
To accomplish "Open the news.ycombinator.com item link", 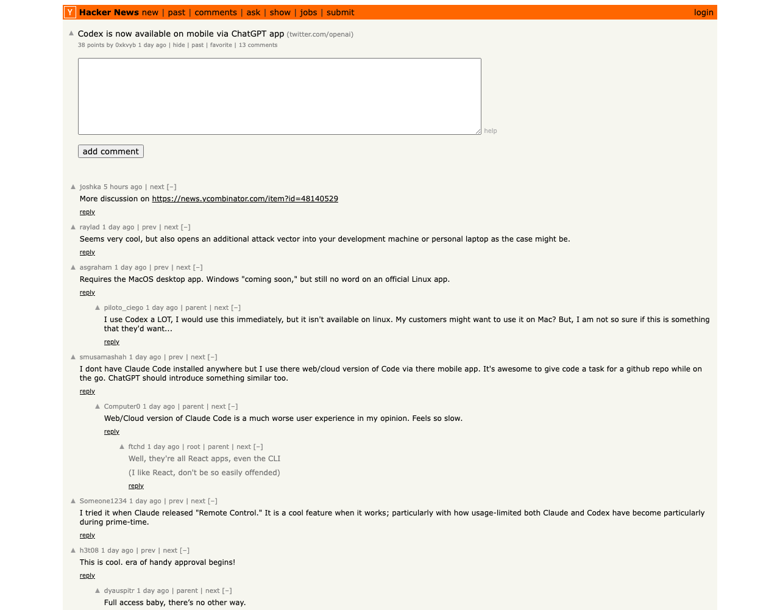I will tap(245, 199).
